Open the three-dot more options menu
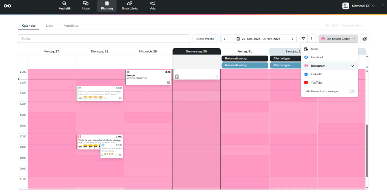 [x=312, y=39]
